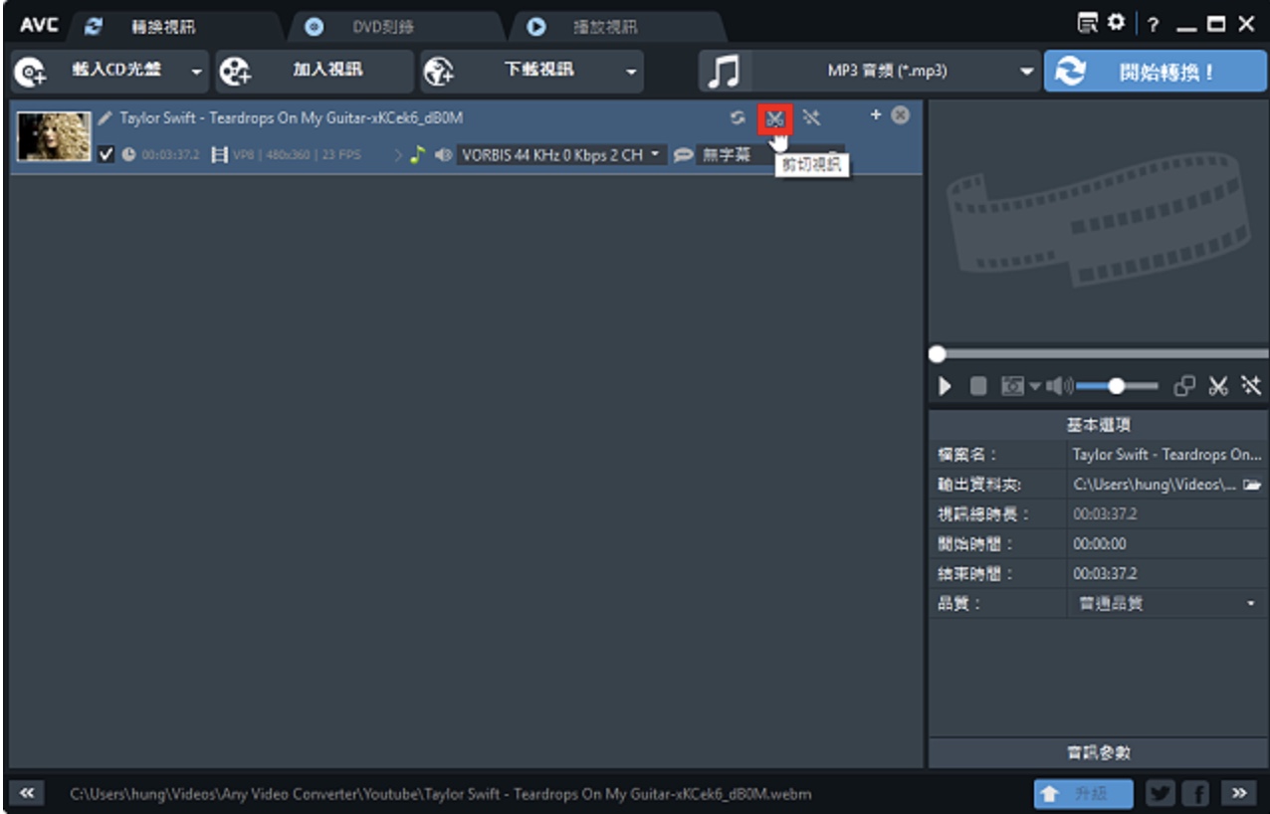Click the double right arrow button in the status bar
The width and height of the screenshot is (1270, 814).
click(x=1239, y=793)
